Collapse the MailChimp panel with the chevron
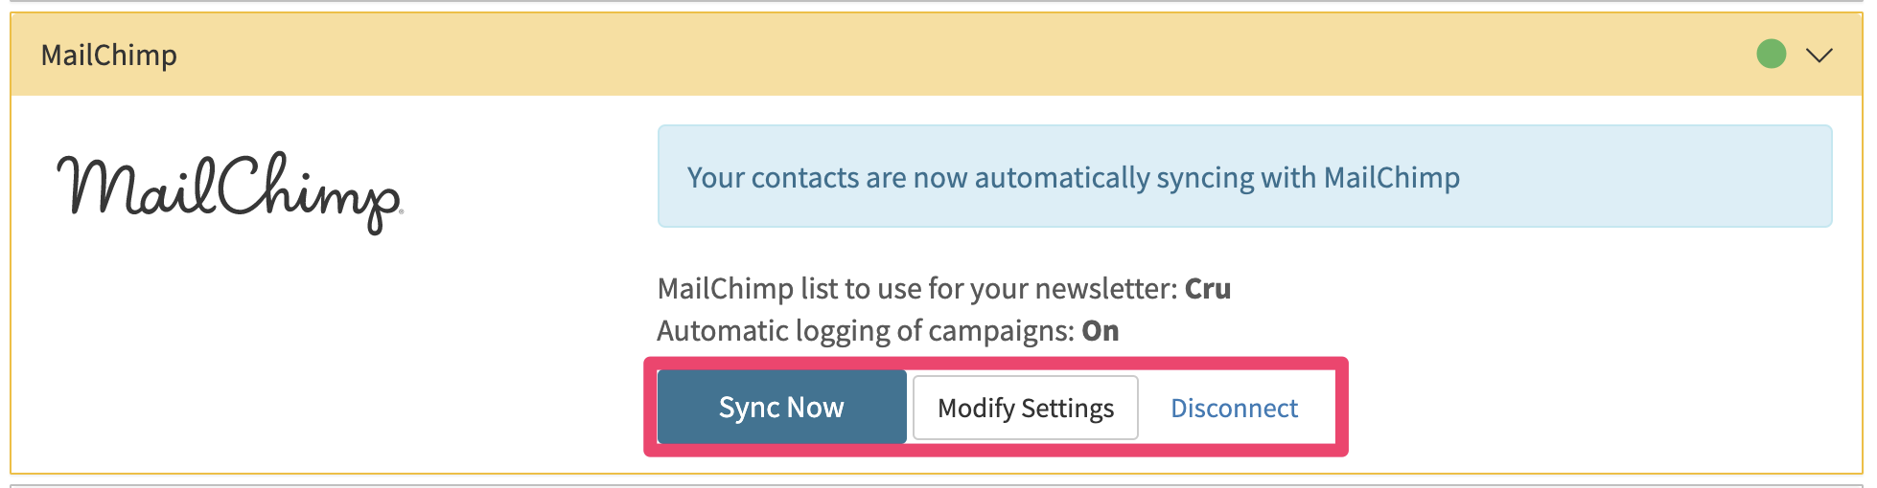The height and width of the screenshot is (488, 1877). tap(1819, 55)
